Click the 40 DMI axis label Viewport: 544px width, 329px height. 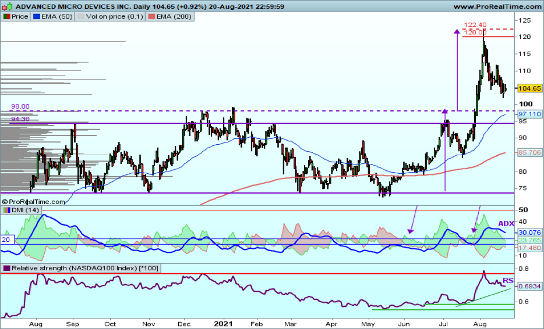[523, 221]
